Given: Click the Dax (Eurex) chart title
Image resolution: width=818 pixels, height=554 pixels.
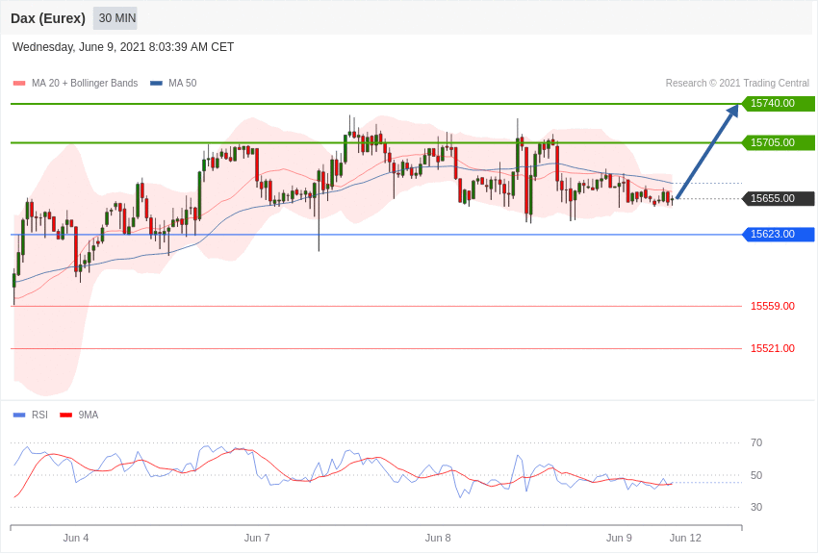Looking at the screenshot, I should coord(48,18).
